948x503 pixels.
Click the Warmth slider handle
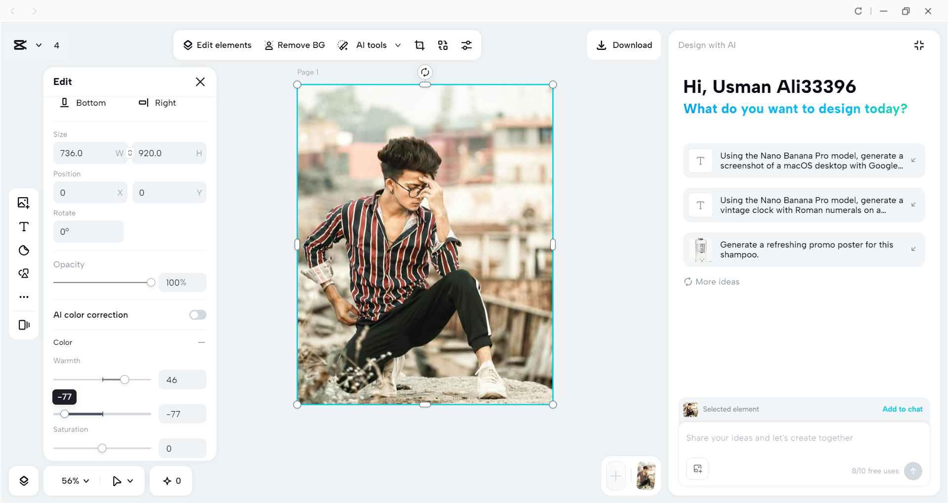point(124,379)
